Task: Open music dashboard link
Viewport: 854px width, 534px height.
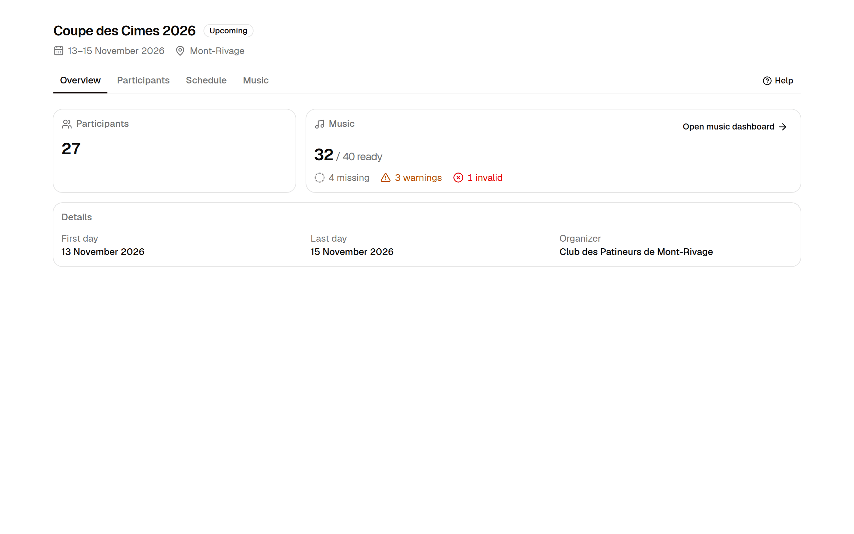Action: 734,127
